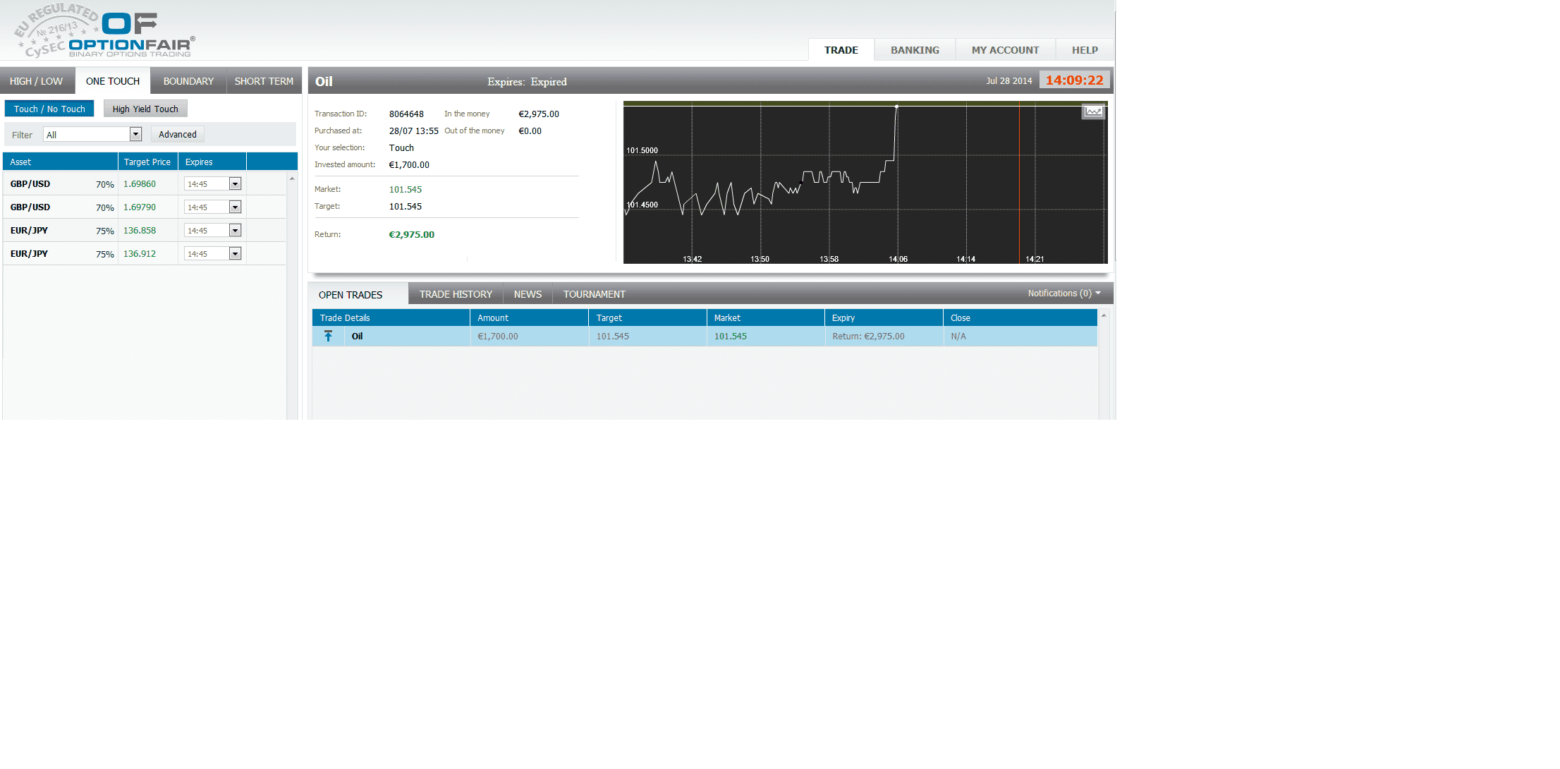Switch to the BOUNDARY options tab

tap(188, 80)
